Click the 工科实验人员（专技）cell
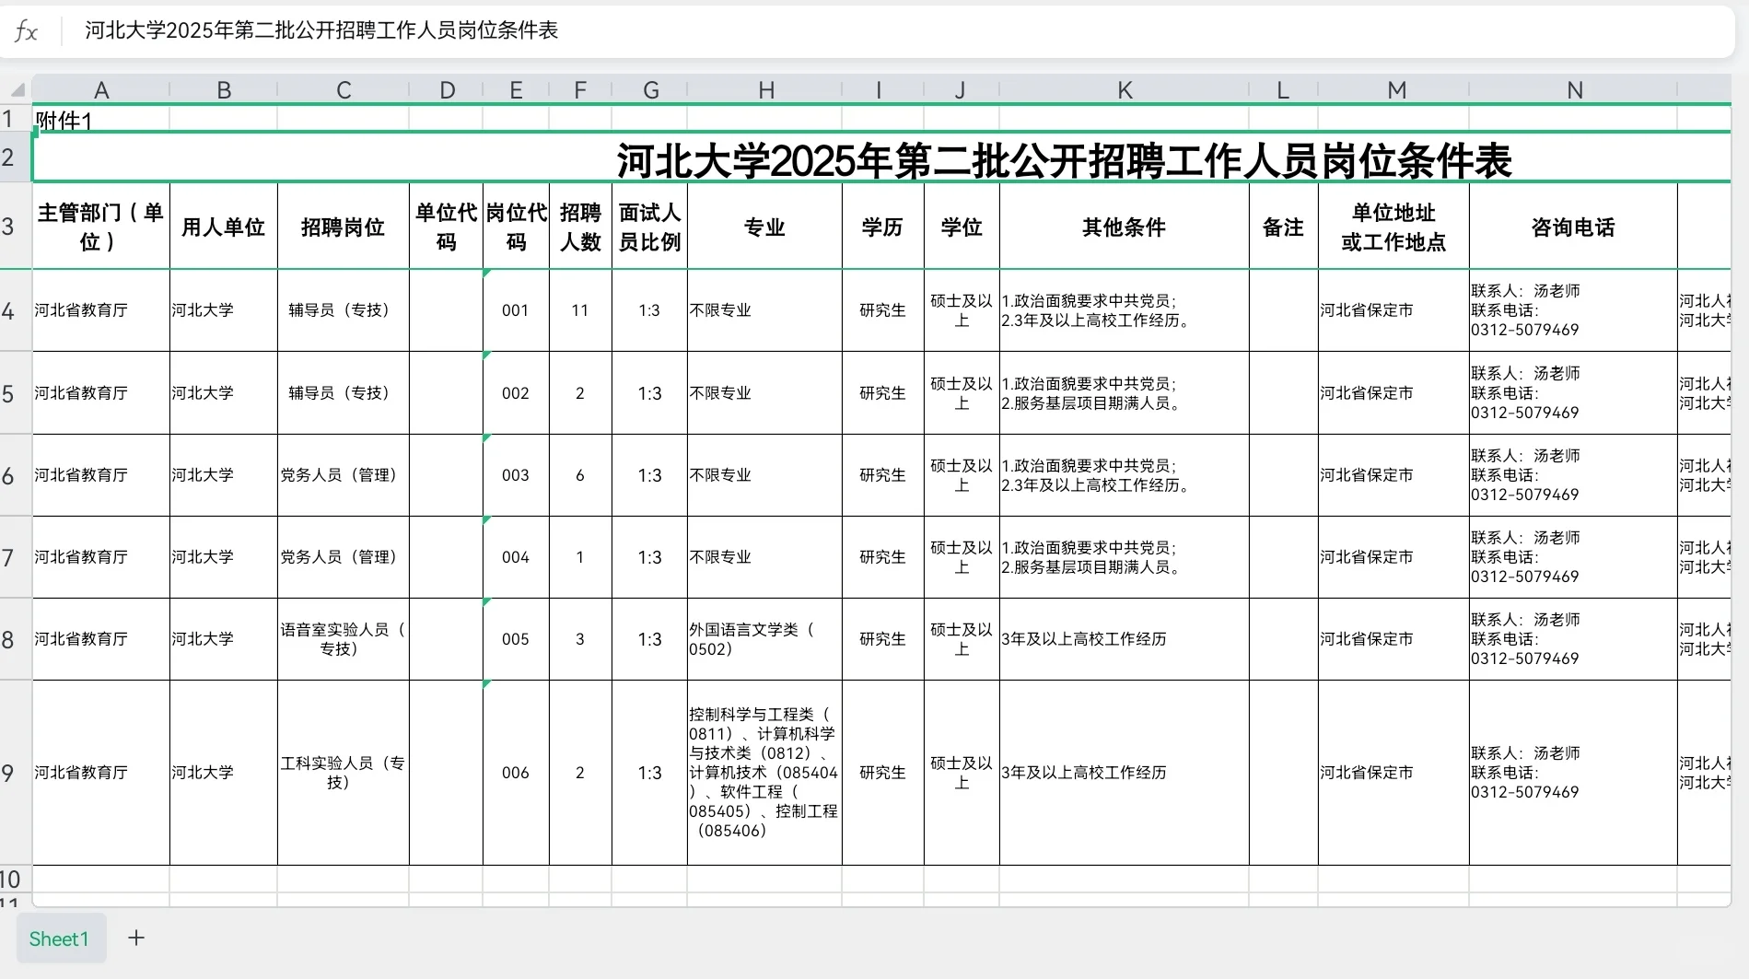The height and width of the screenshot is (979, 1749). [x=344, y=773]
